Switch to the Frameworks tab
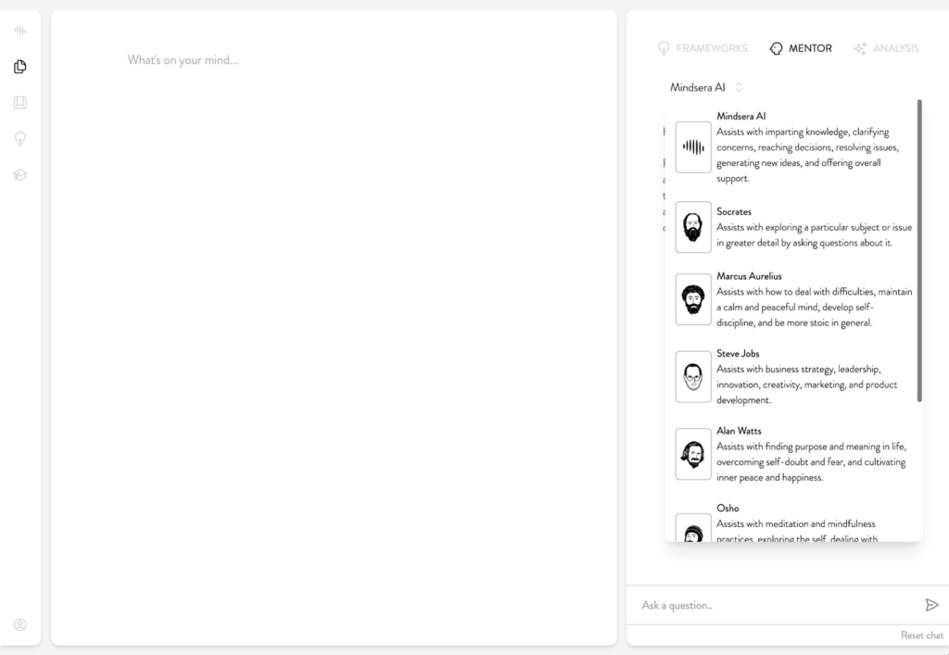 coord(702,48)
